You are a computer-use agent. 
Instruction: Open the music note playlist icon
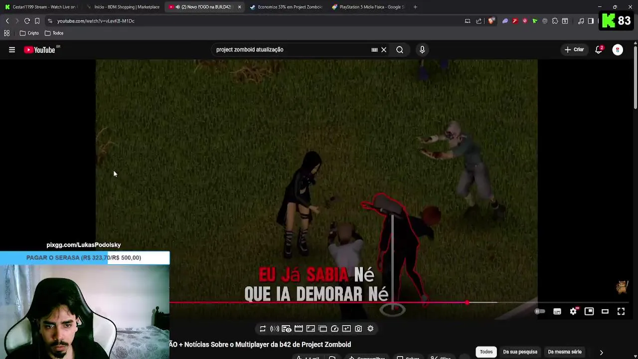[x=581, y=21]
